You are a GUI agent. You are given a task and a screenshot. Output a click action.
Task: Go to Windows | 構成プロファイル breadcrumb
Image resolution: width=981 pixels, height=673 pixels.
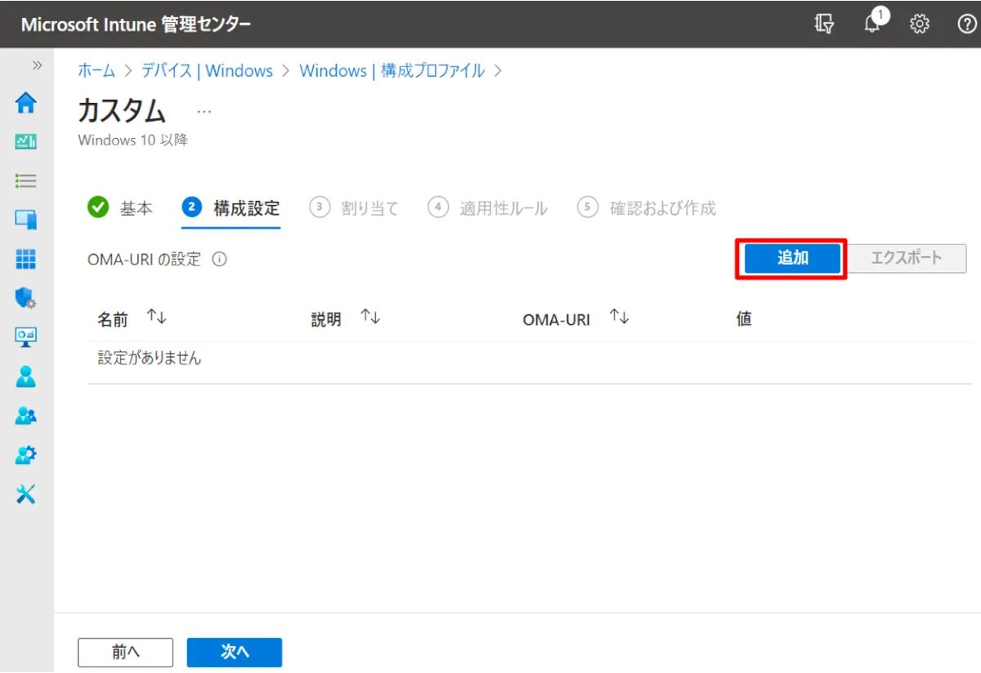point(392,71)
